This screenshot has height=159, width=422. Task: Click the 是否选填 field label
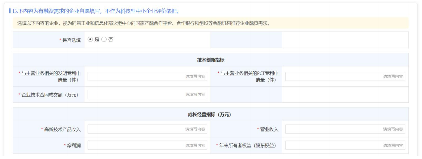71,40
